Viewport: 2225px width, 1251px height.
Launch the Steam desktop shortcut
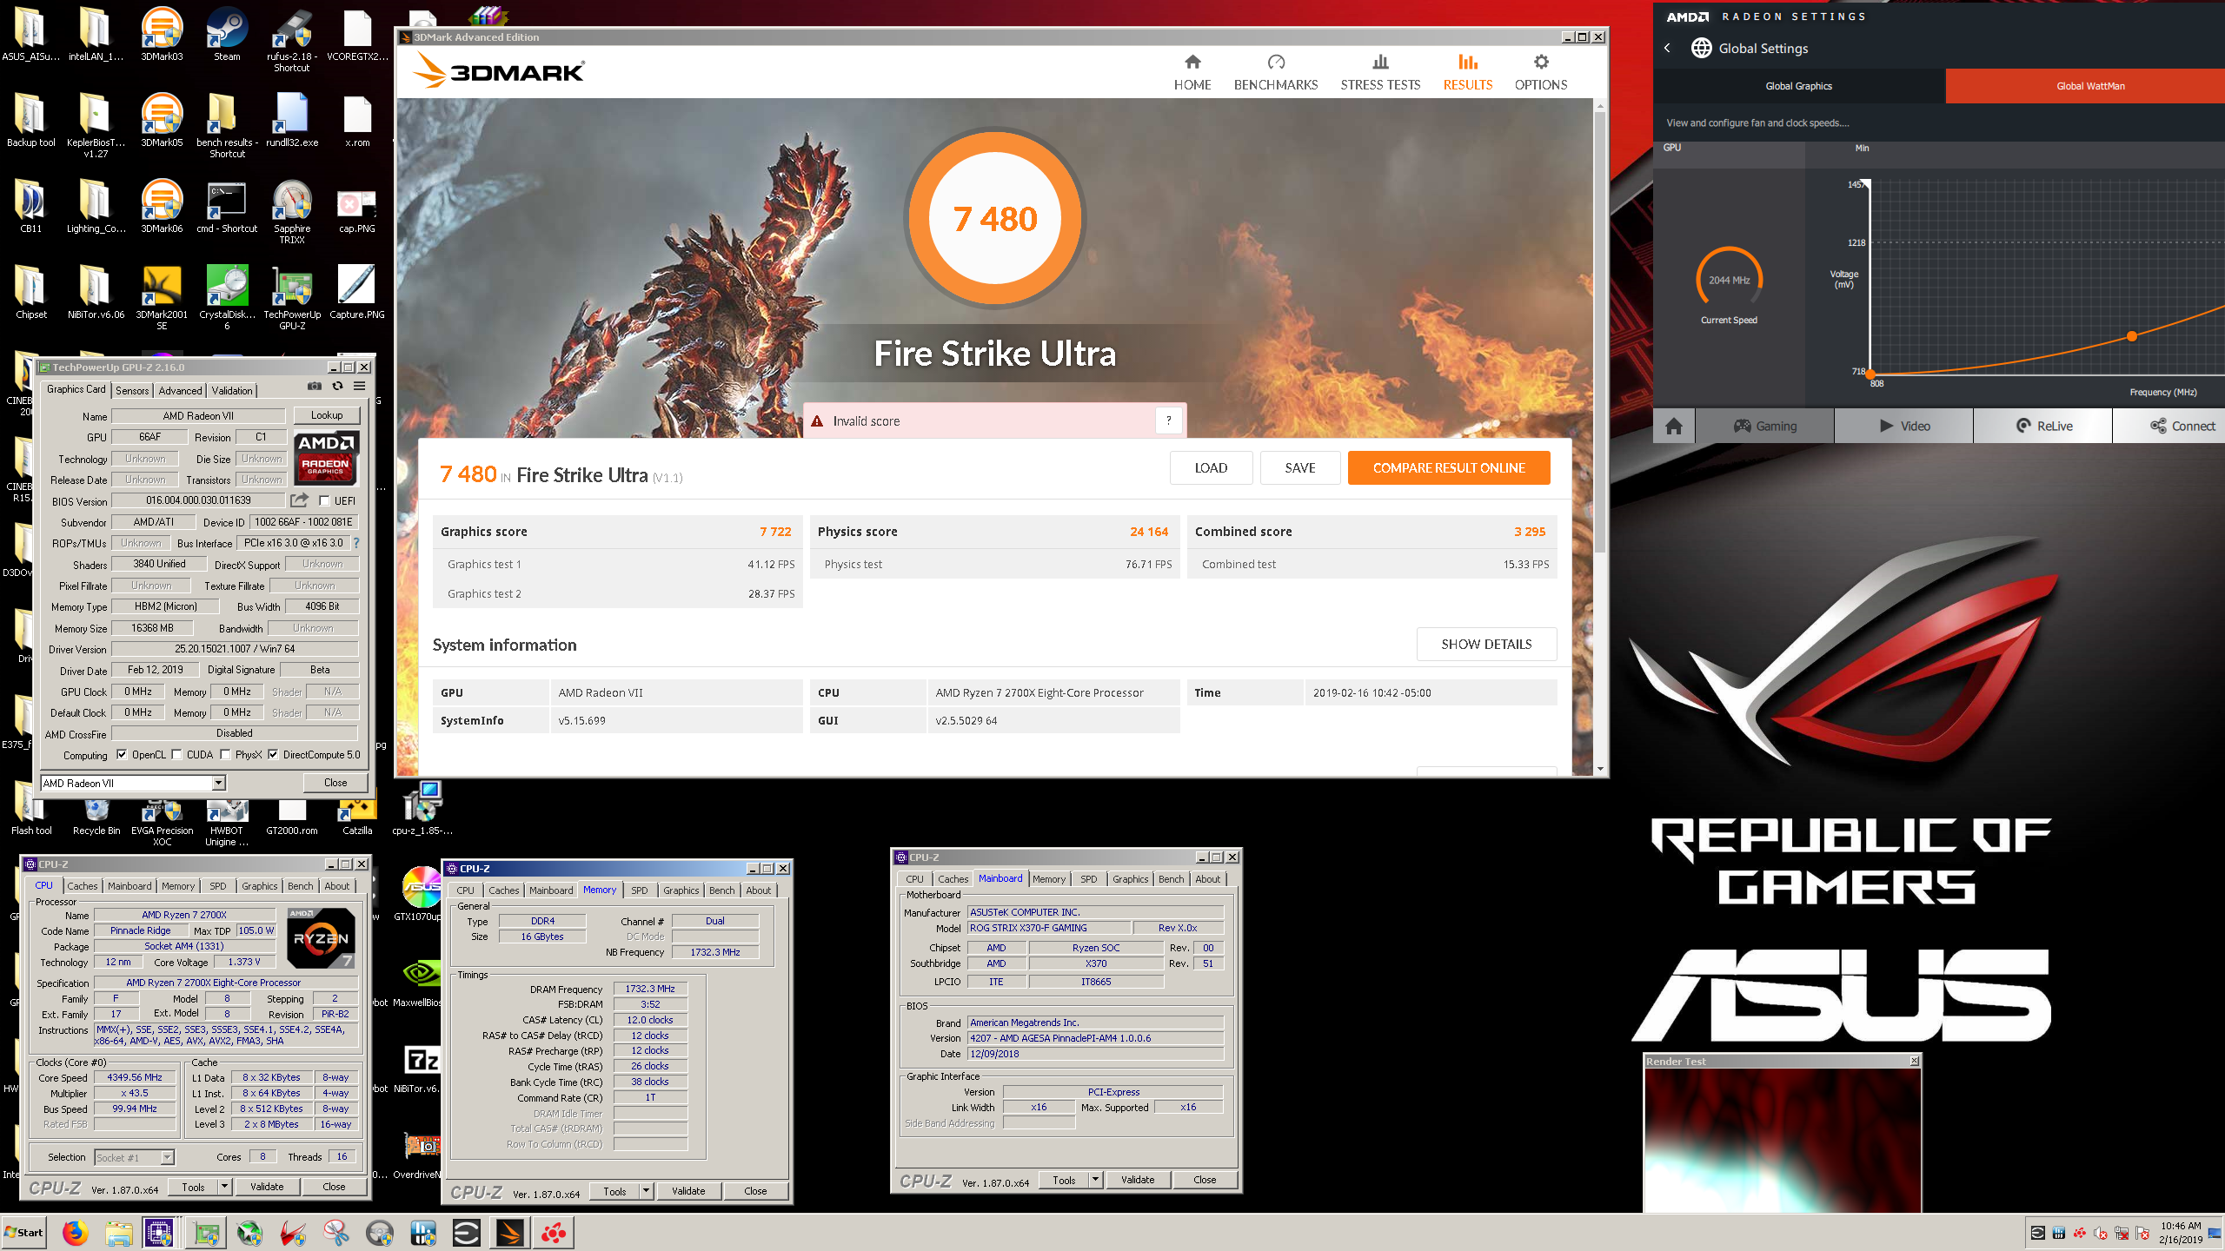227,35
